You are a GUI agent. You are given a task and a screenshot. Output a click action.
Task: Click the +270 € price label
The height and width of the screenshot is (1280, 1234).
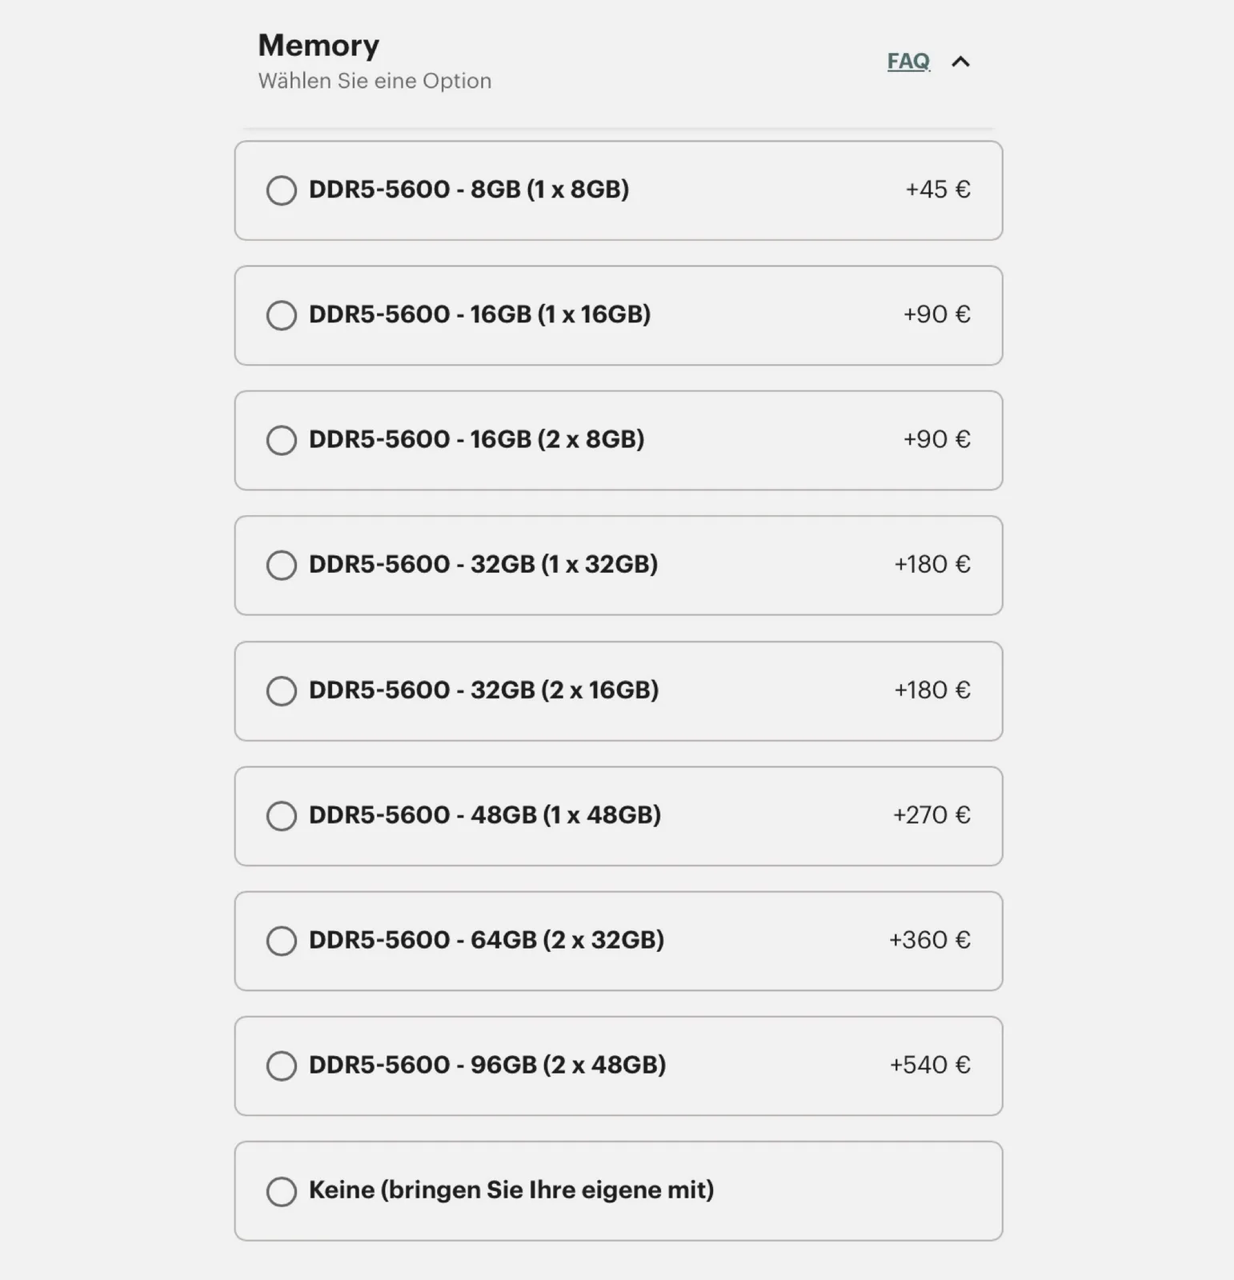pyautogui.click(x=932, y=815)
